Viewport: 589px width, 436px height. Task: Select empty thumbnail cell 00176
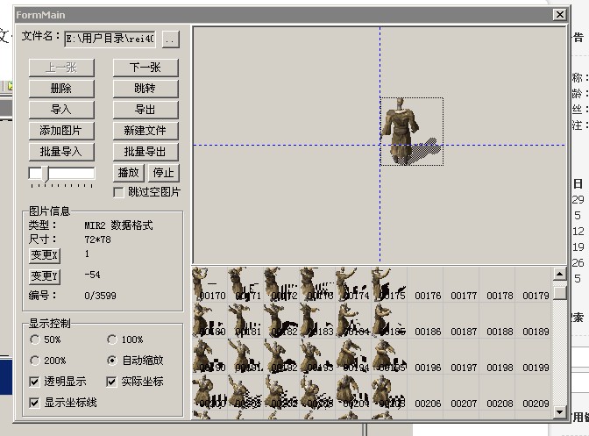(425, 284)
